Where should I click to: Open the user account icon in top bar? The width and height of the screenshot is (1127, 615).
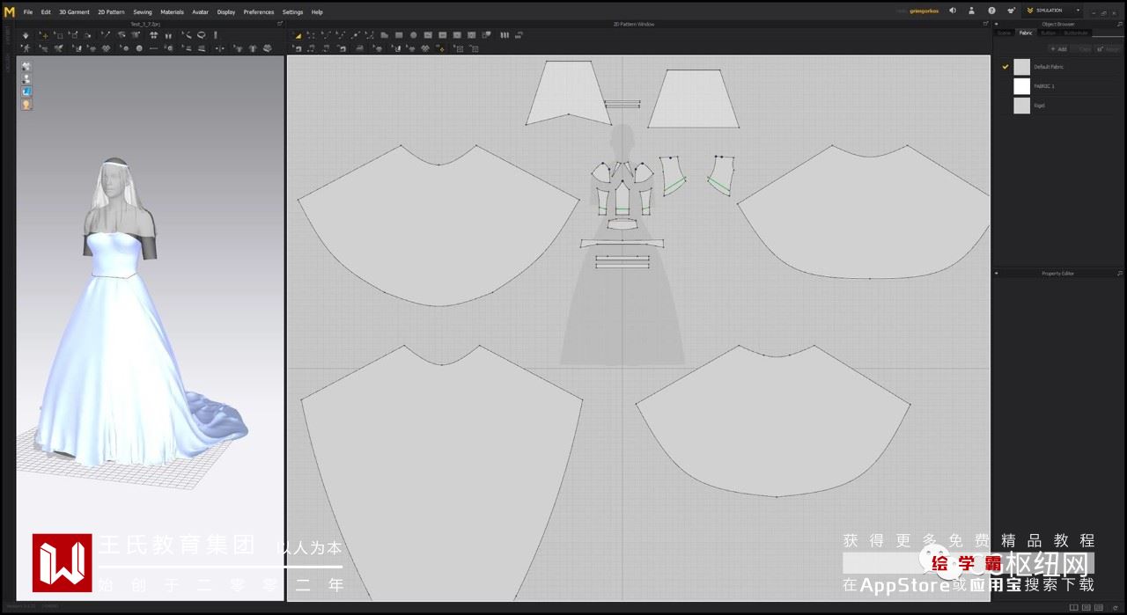(971, 11)
